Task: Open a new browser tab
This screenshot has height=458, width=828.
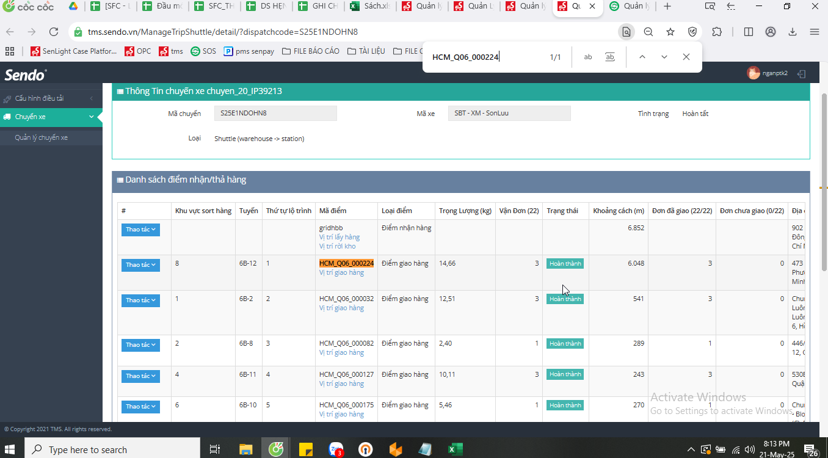Action: tap(667, 7)
